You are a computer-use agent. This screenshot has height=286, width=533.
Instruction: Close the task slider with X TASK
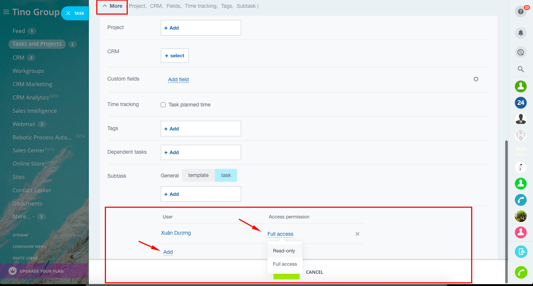pos(75,13)
